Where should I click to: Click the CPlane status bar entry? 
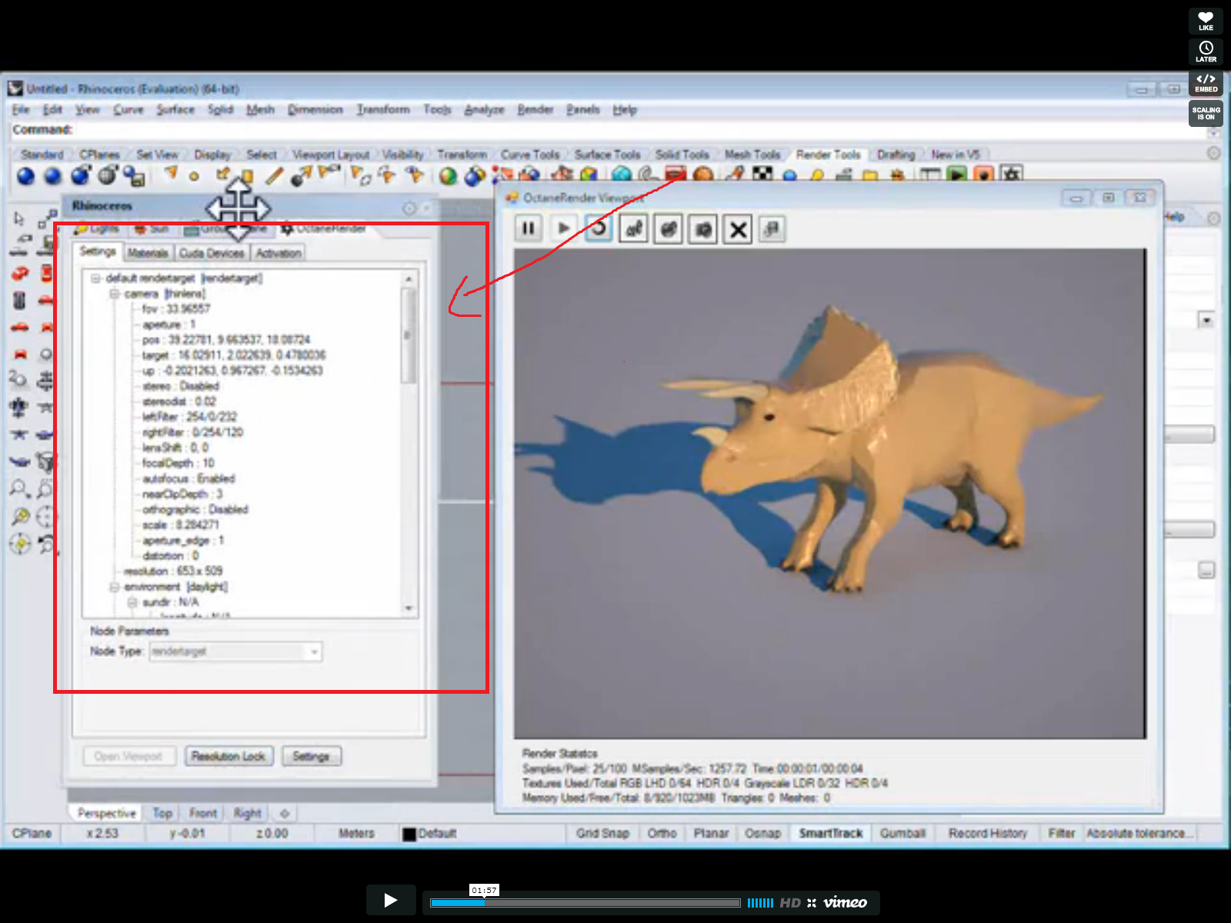tap(32, 833)
